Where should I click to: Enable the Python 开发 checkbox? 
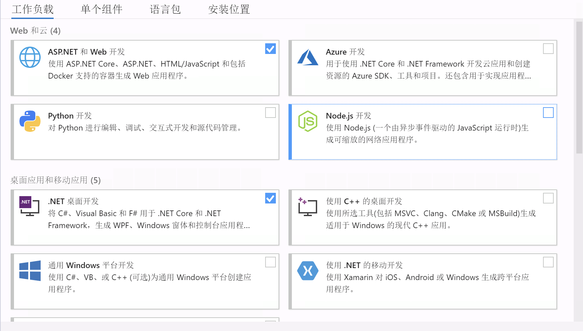271,113
